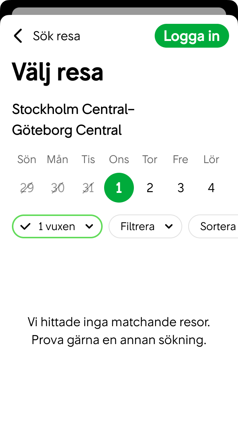Select Thursday date 2
Screen dimensions: 238x423
click(149, 188)
